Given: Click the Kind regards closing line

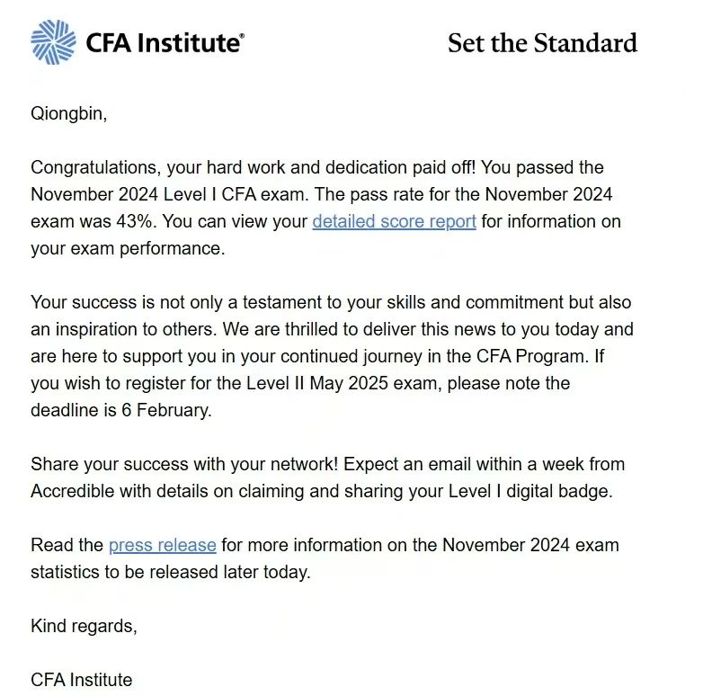Looking at the screenshot, I should point(84,626).
